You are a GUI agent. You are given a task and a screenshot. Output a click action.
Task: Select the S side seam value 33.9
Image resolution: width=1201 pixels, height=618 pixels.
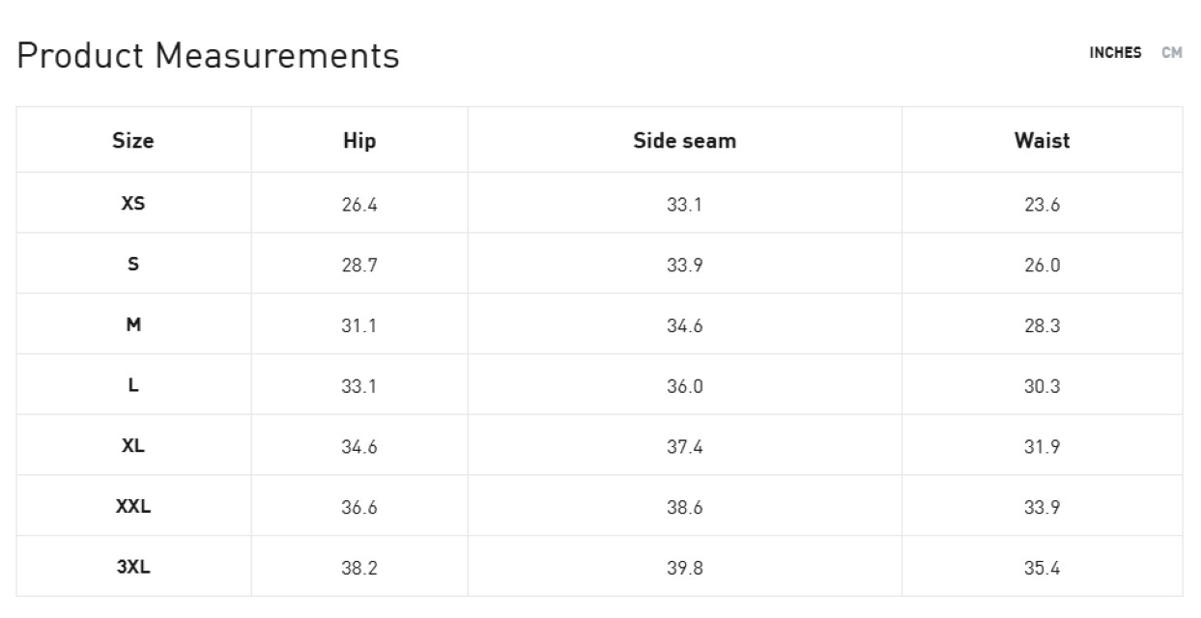684,266
